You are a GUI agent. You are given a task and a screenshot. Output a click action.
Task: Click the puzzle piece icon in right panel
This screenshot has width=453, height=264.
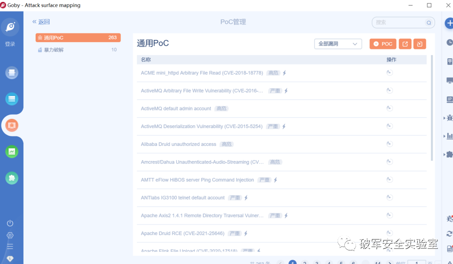pyautogui.click(x=450, y=154)
